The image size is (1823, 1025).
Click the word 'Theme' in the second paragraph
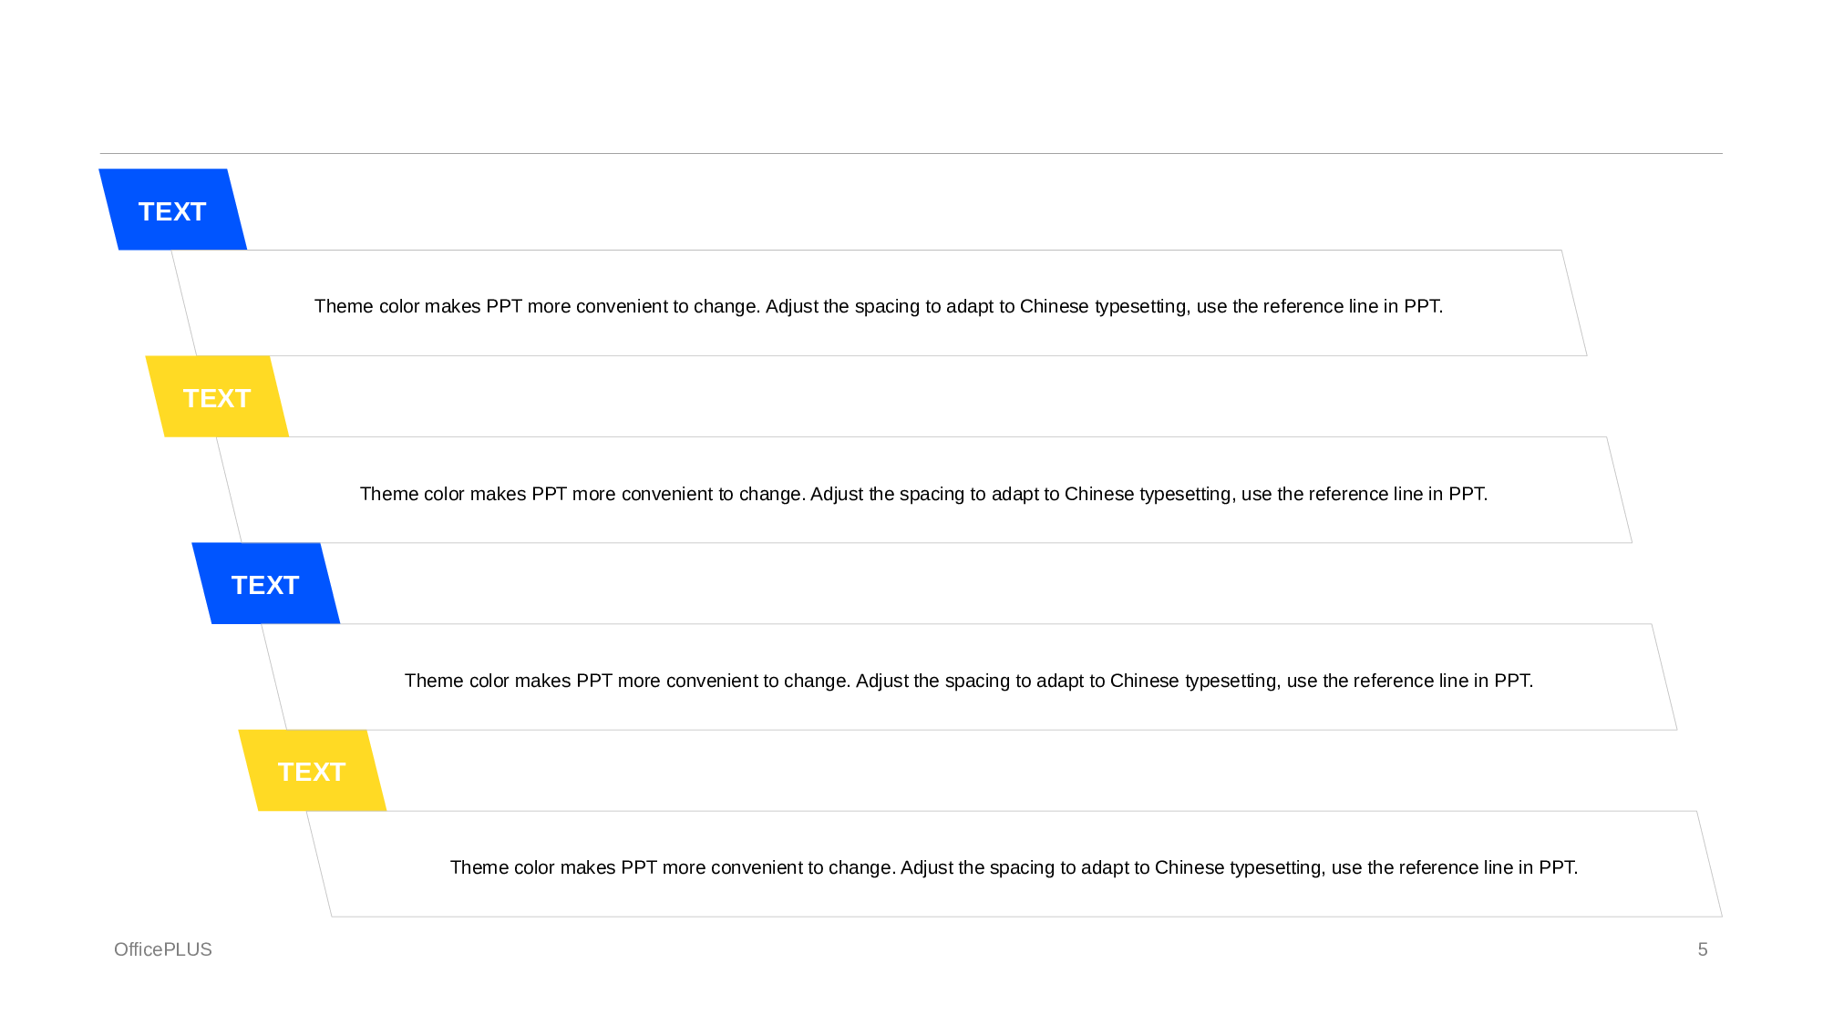(x=389, y=494)
